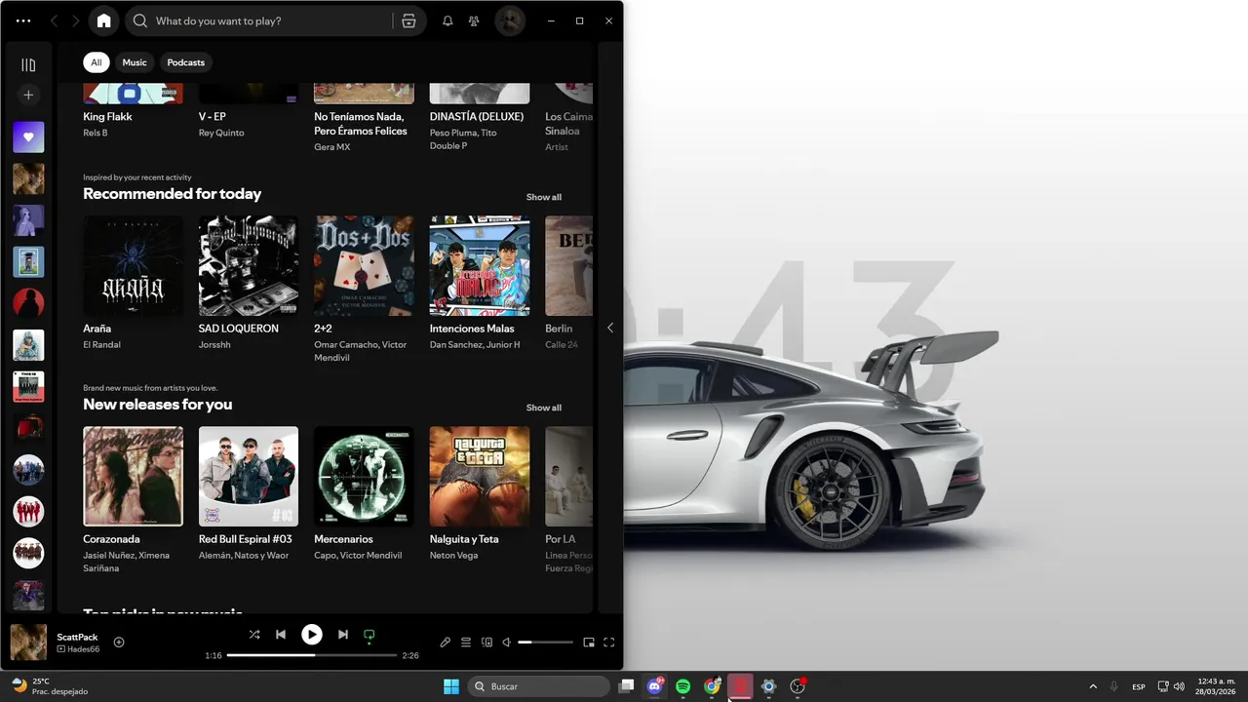Go to Spotify Home

tap(104, 20)
